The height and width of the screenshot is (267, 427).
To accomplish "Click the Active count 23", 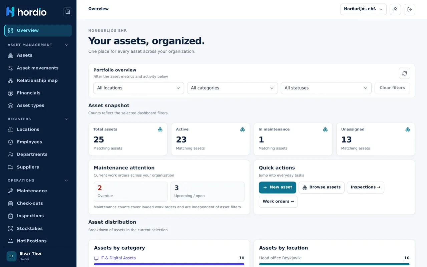I will (181, 140).
